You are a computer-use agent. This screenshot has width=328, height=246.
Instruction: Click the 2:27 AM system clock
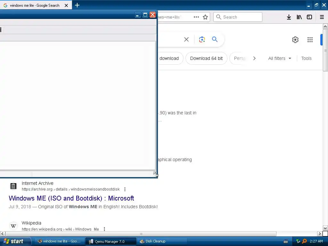tap(316, 241)
